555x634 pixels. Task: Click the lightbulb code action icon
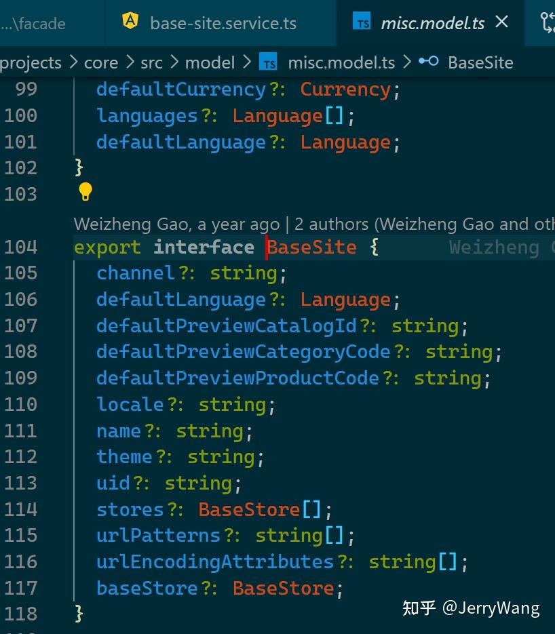pos(85,192)
